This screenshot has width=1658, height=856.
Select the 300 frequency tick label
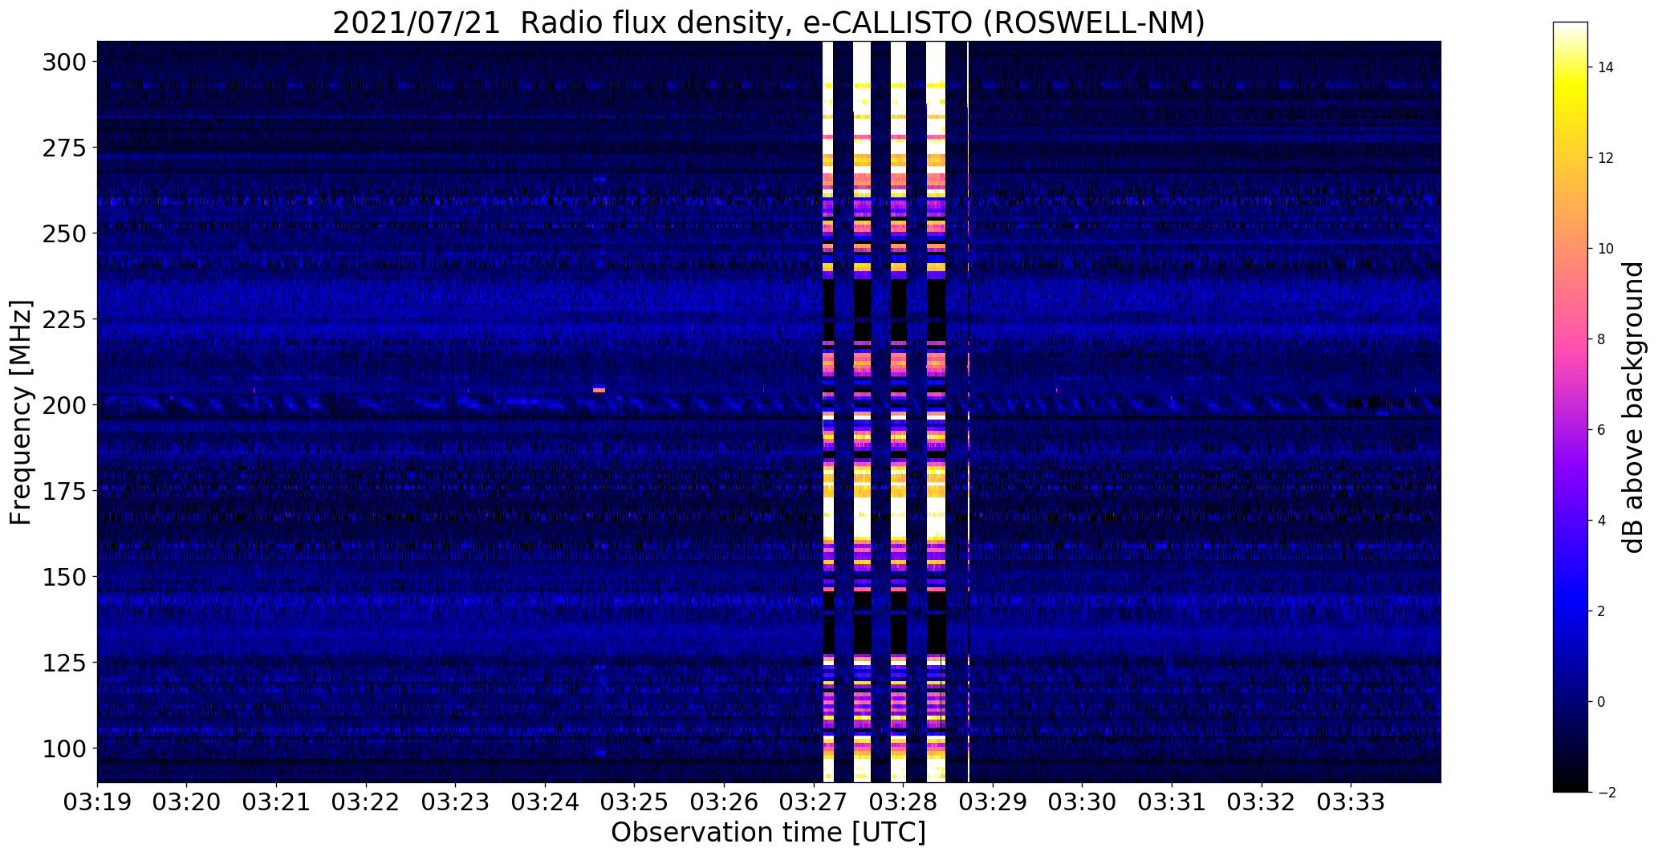[64, 62]
